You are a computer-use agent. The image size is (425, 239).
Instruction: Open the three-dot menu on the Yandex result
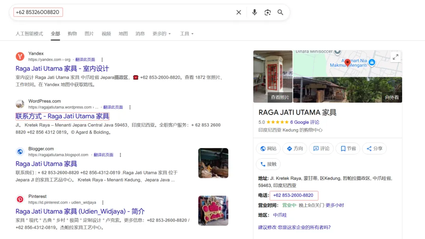[x=102, y=59]
